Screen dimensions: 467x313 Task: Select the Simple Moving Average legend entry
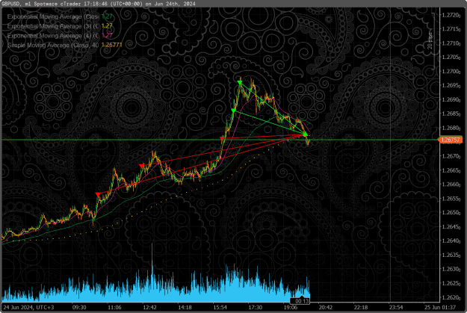pyautogui.click(x=53, y=45)
